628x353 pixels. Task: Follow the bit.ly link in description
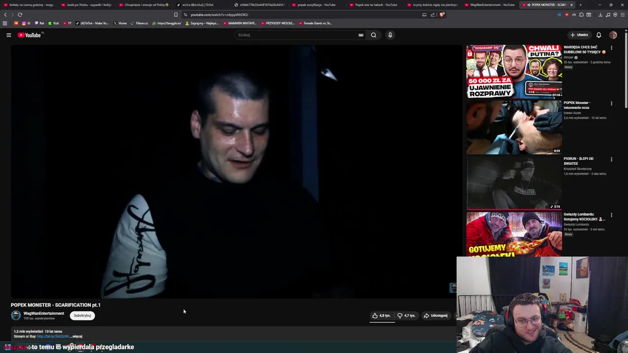[52, 336]
